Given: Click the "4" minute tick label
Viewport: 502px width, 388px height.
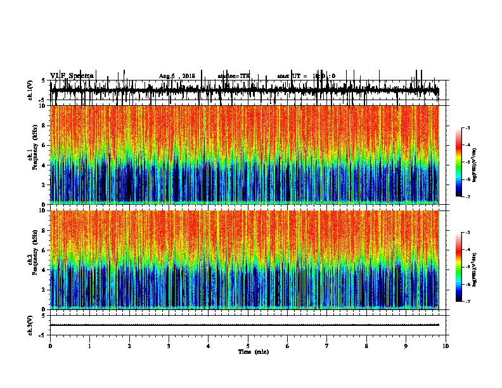Looking at the screenshot, I should point(208,346).
